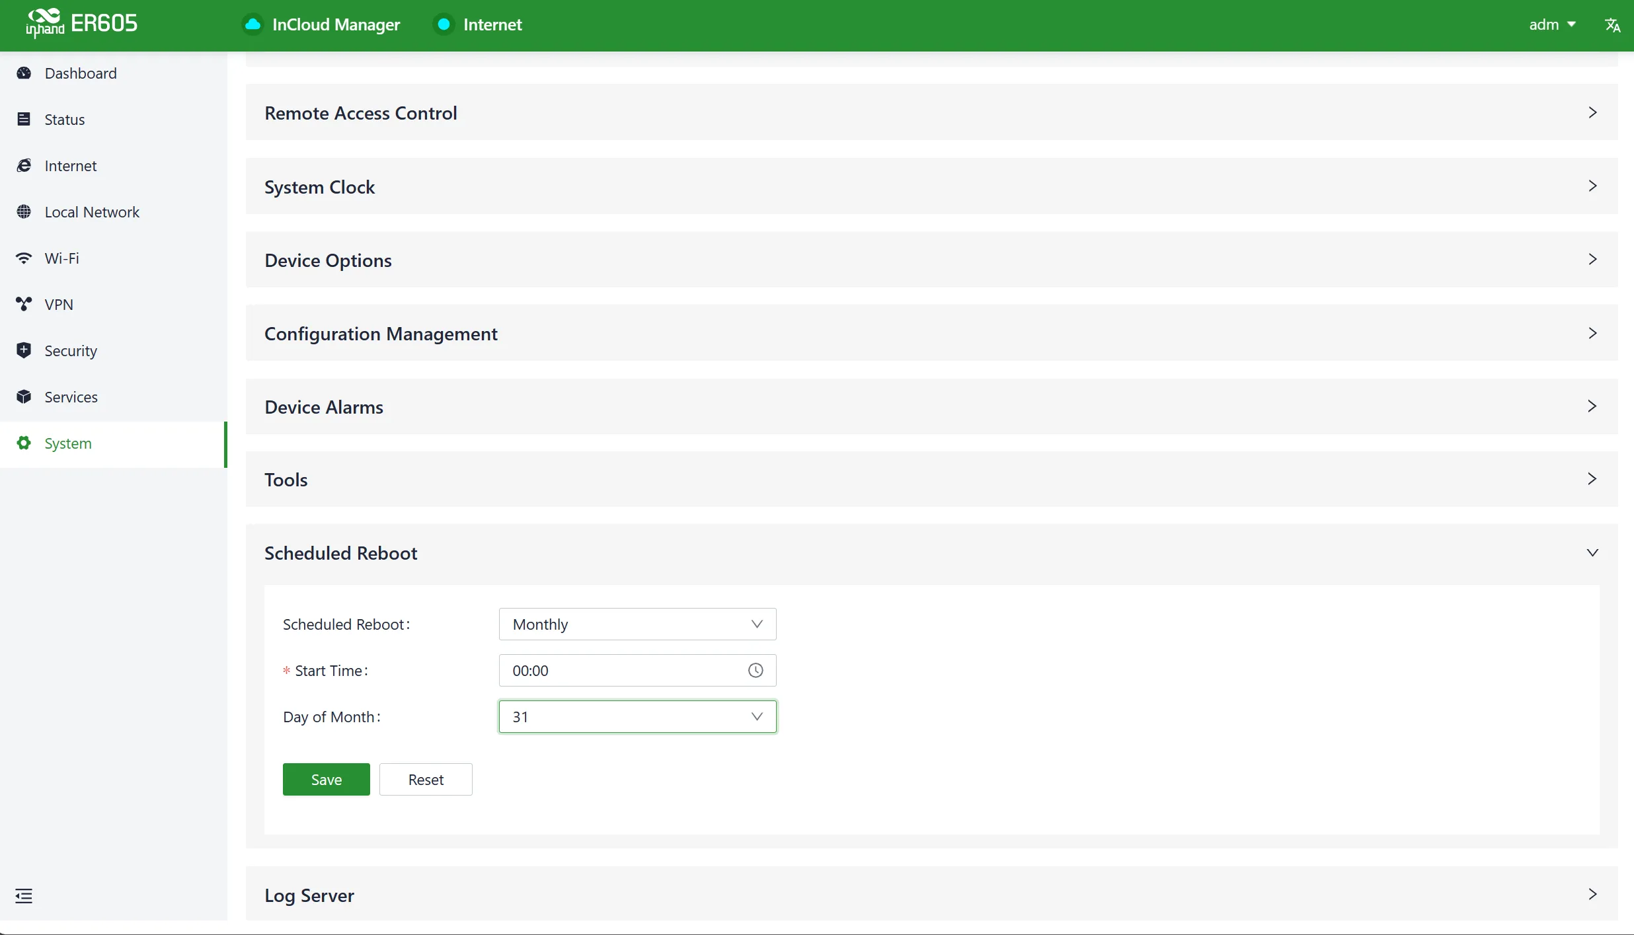The width and height of the screenshot is (1634, 935).
Task: Expand the Device Alarms section
Action: click(x=931, y=406)
